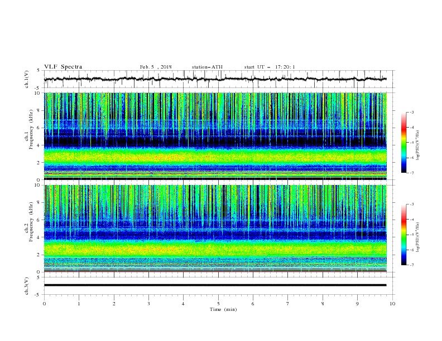Click the "-3" tick on the ch.1 colorbar
This screenshot has height=341, width=442.
tap(412, 112)
